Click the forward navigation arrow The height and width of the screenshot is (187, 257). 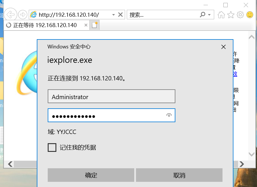[22, 14]
